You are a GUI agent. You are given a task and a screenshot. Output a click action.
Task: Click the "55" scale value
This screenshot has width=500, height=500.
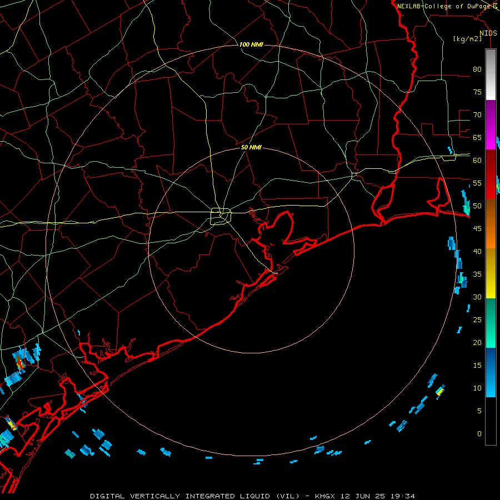[x=477, y=183]
